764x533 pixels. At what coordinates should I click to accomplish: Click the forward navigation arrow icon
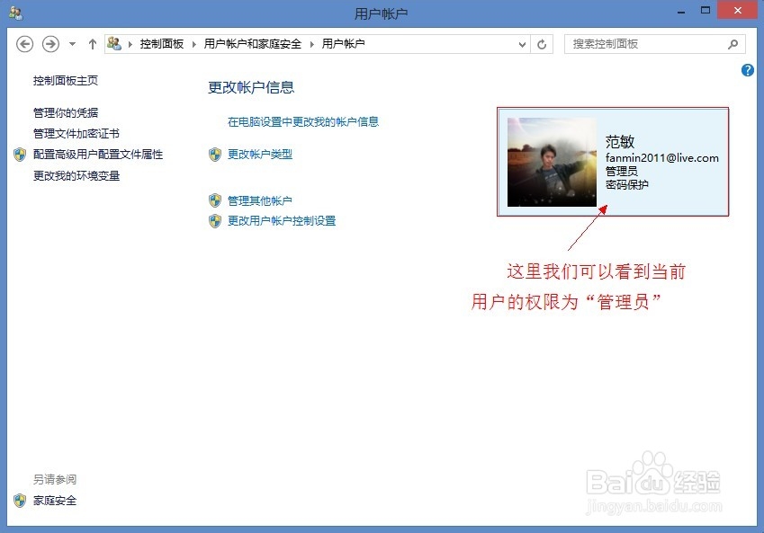coord(49,43)
